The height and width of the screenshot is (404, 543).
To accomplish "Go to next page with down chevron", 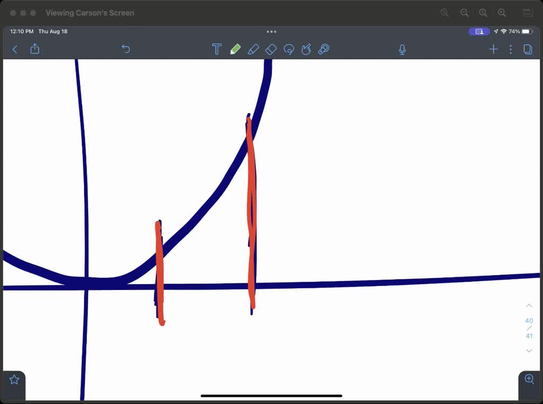I will pyautogui.click(x=529, y=350).
